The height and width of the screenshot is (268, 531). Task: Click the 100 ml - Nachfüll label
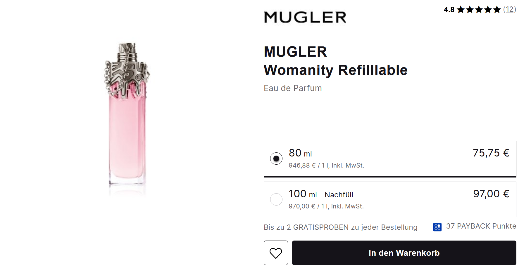coord(321,194)
